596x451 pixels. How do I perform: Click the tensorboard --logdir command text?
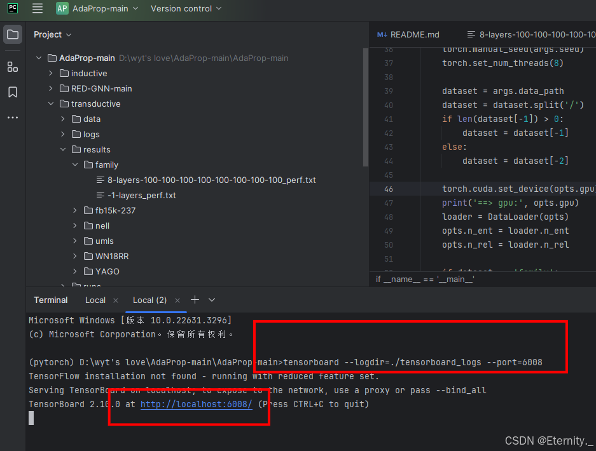point(413,362)
